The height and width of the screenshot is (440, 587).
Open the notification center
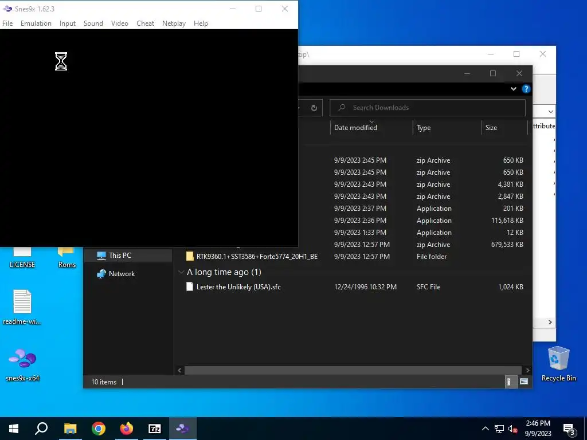point(569,429)
